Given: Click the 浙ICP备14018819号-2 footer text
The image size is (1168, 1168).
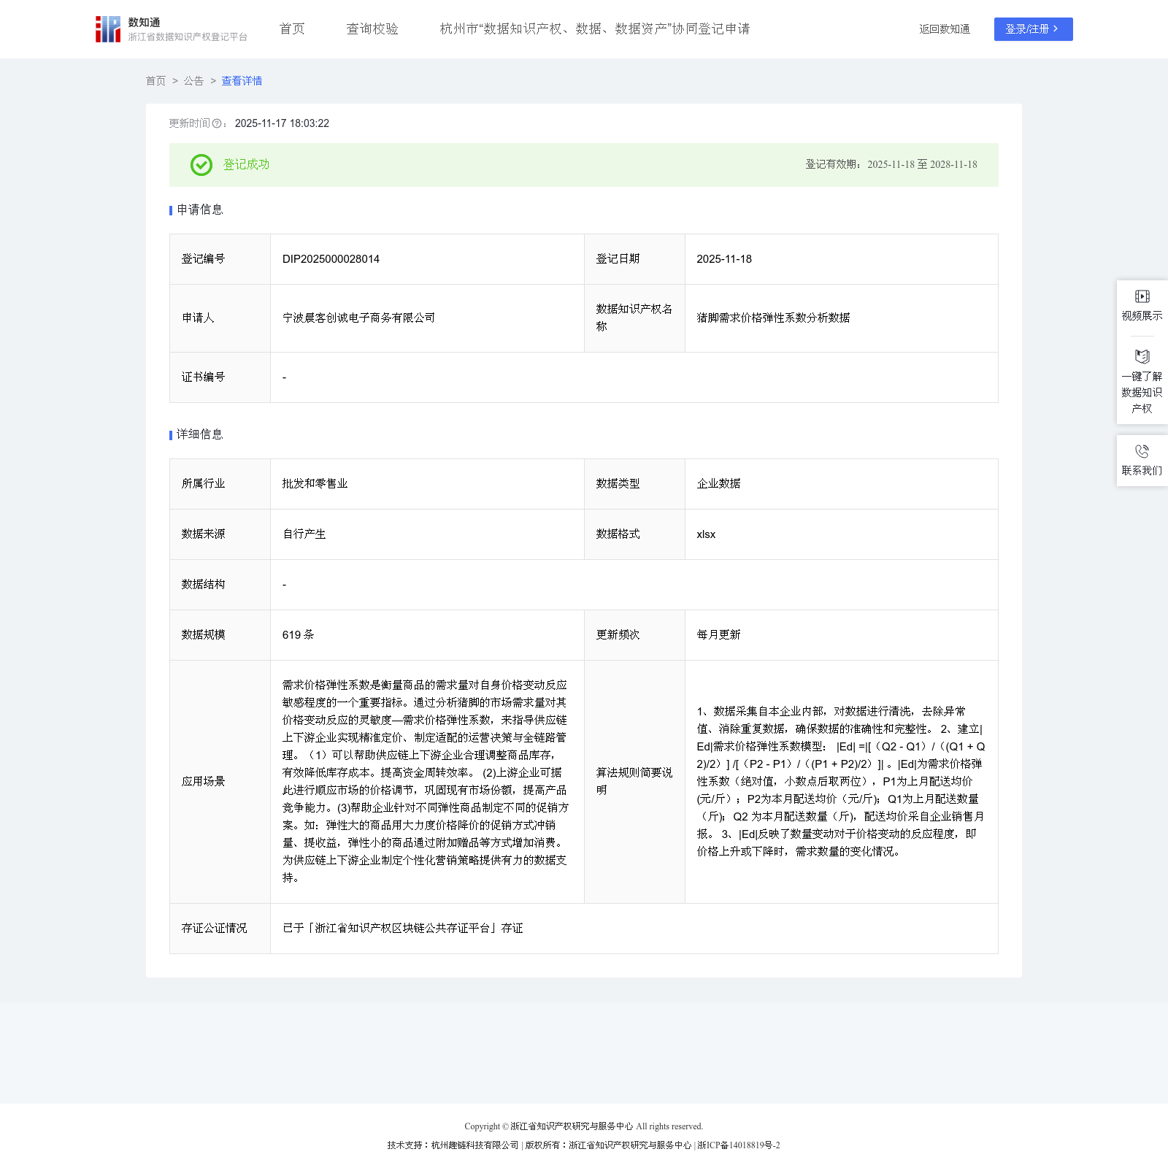Looking at the screenshot, I should pyautogui.click(x=739, y=1145).
